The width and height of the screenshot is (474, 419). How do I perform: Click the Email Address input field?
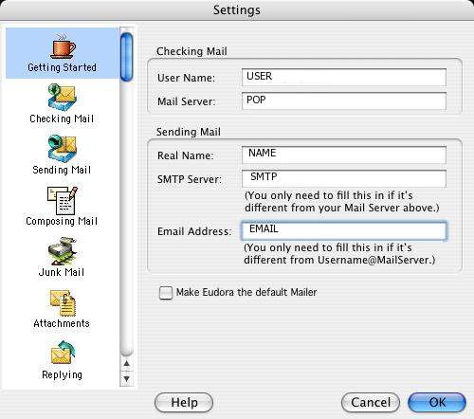344,230
